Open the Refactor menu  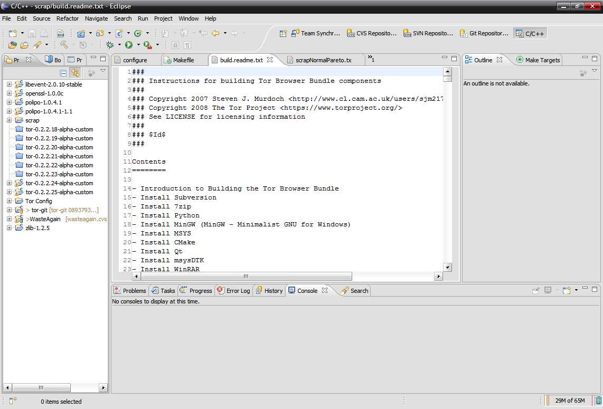[68, 18]
